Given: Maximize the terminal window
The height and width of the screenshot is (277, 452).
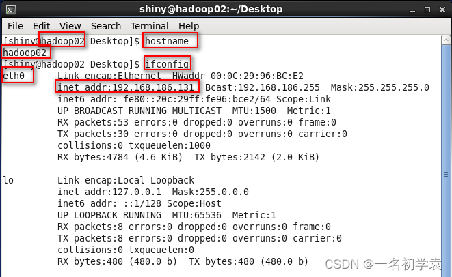Looking at the screenshot, I should 427,8.
